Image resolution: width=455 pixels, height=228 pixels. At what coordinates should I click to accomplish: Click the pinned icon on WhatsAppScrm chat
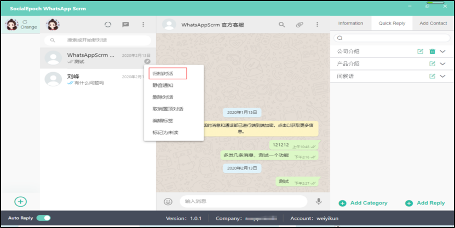[x=147, y=61]
